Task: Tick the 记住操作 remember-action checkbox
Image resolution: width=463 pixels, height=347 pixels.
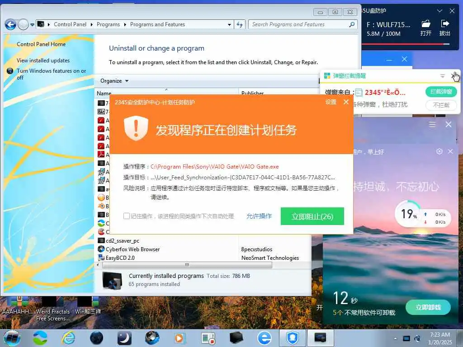Action: (127, 216)
